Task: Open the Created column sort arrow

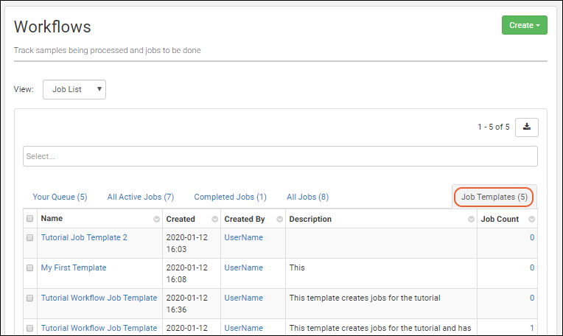Action: click(x=214, y=220)
